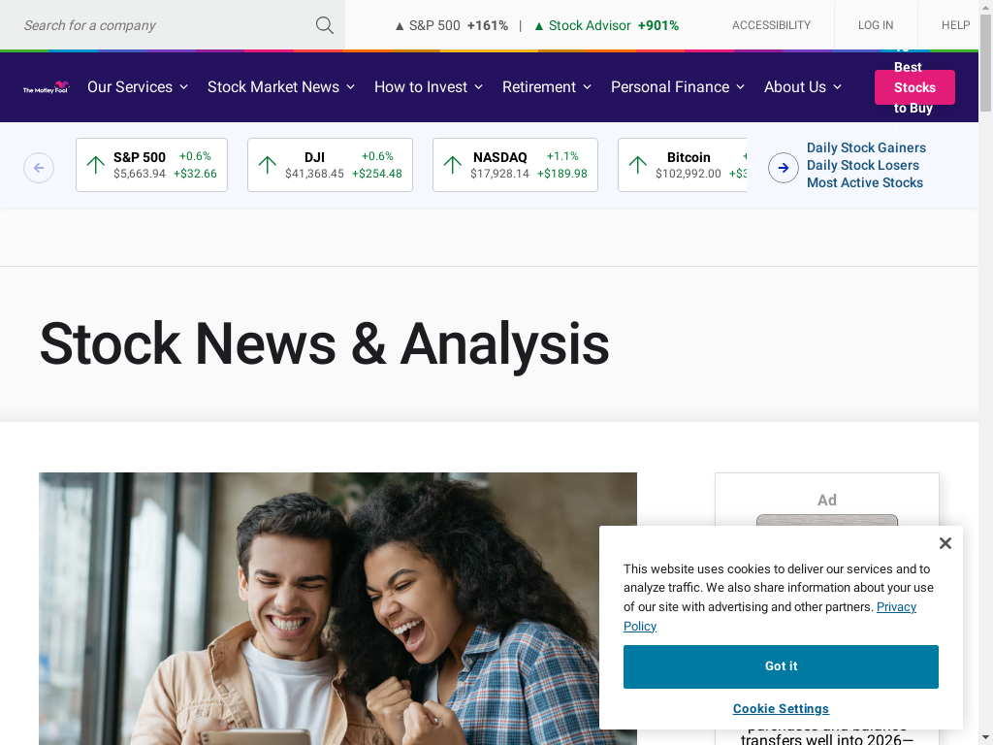Expand the Stock Market News menu
993x745 pixels.
(281, 86)
